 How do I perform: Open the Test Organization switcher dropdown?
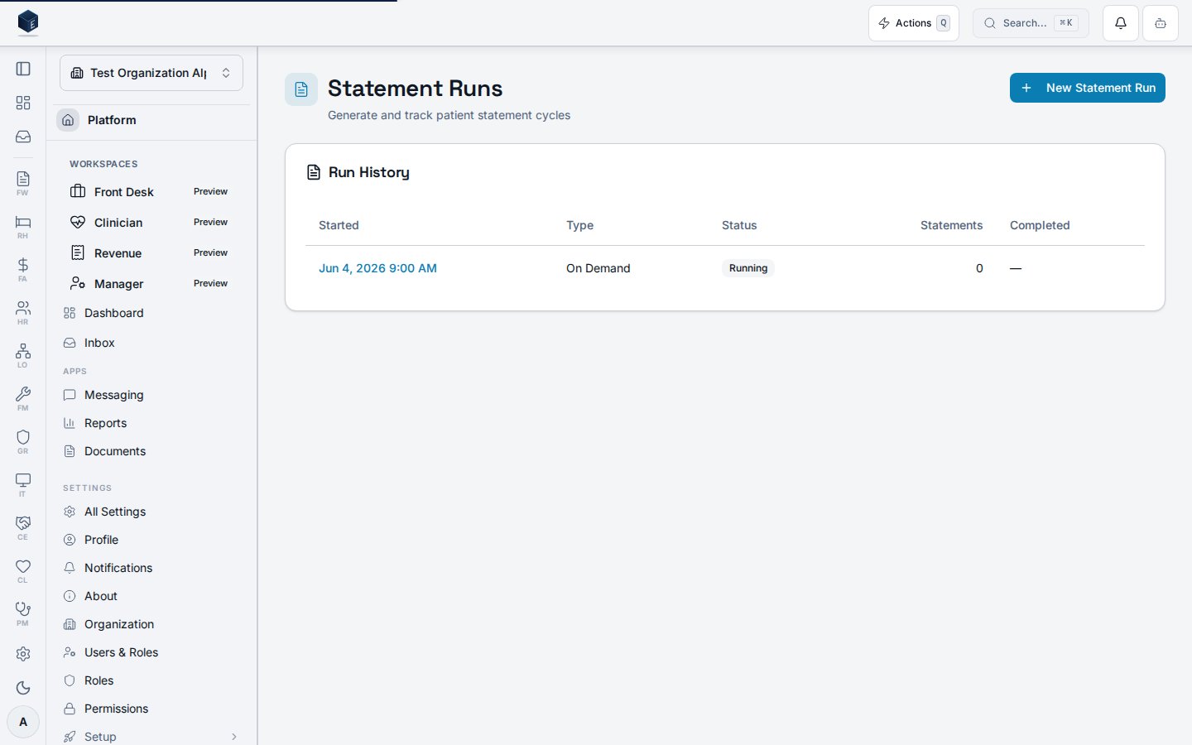click(x=151, y=73)
